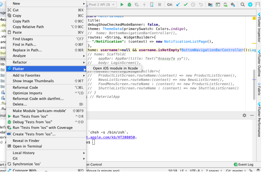Select Open iOS module in Xcode
Image resolution: width=263 pixels, height=174 pixels.
[115, 68]
